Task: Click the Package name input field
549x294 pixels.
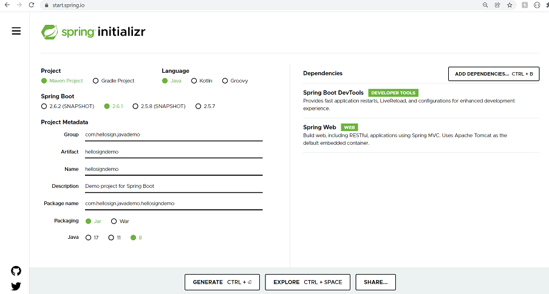Action: tap(174, 204)
